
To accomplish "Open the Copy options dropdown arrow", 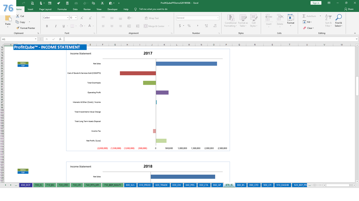I will click(x=29, y=22).
